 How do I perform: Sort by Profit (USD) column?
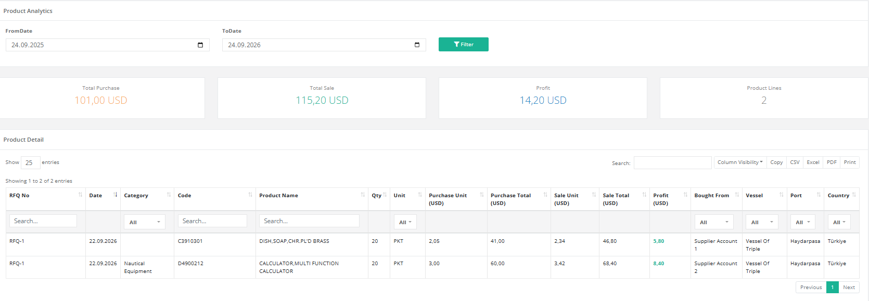click(670, 199)
